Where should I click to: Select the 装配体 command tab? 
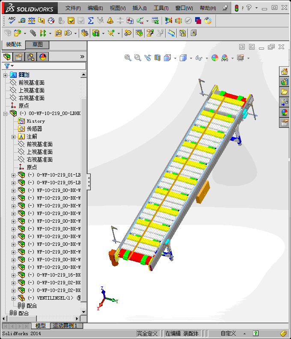pyautogui.click(x=14, y=44)
